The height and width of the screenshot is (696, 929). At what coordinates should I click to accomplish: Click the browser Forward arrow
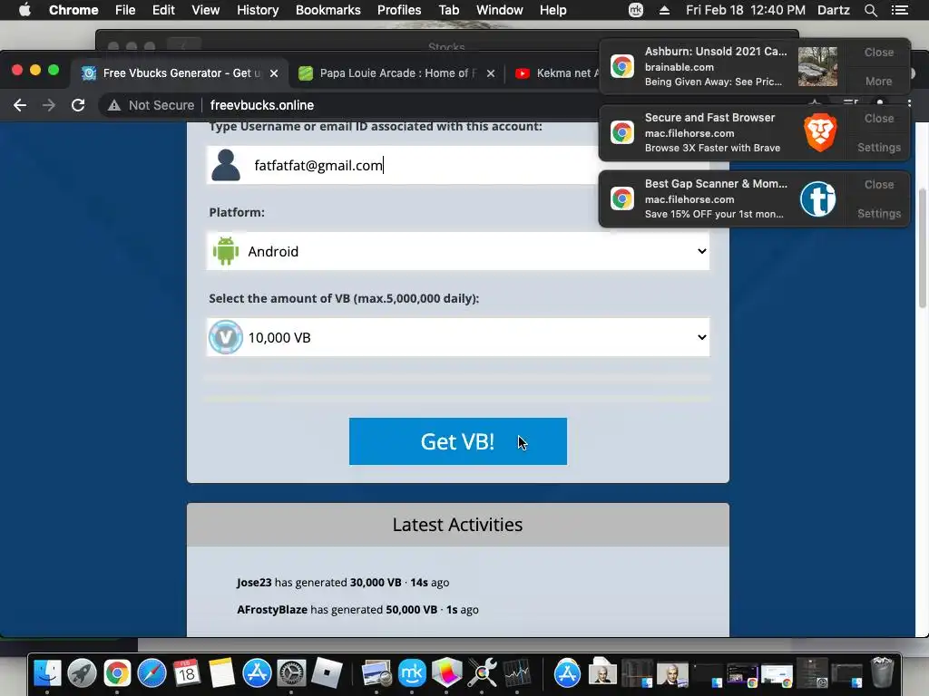tap(49, 105)
